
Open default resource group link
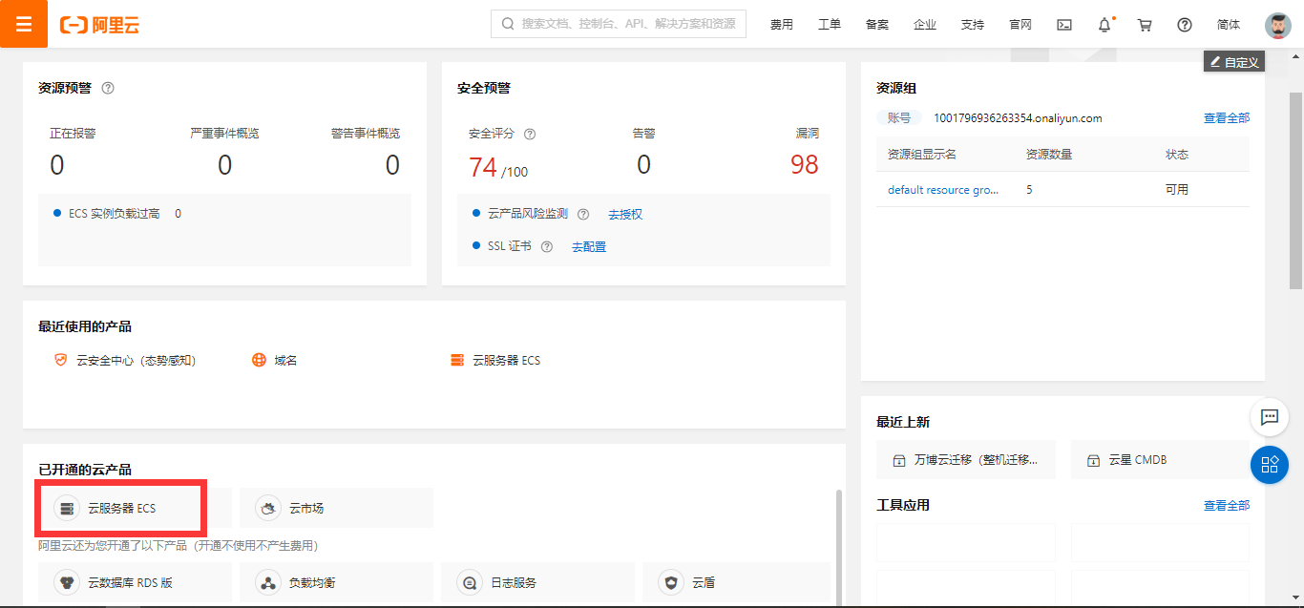[x=943, y=190]
